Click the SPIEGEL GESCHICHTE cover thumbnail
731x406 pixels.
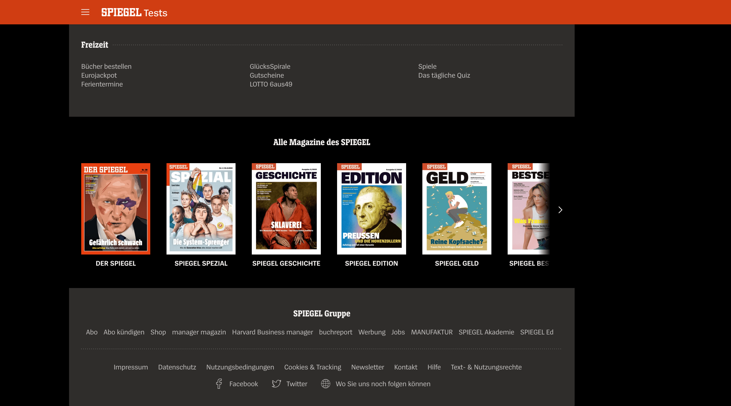point(286,209)
